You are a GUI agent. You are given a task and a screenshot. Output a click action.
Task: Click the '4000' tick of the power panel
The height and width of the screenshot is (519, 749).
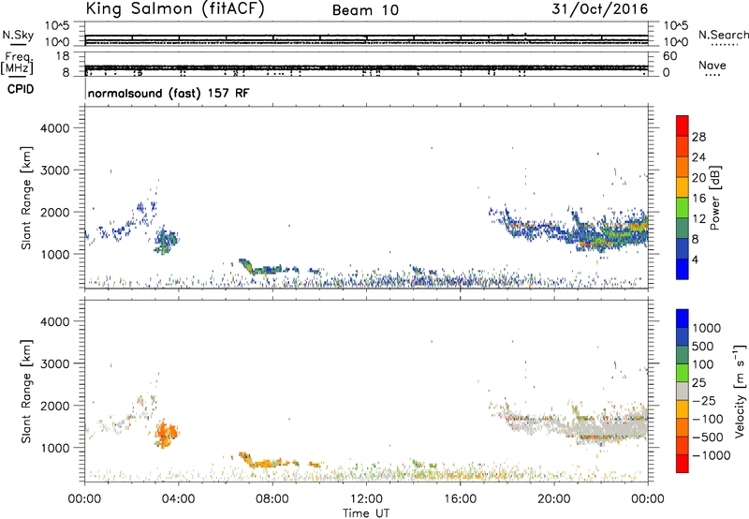pos(55,128)
